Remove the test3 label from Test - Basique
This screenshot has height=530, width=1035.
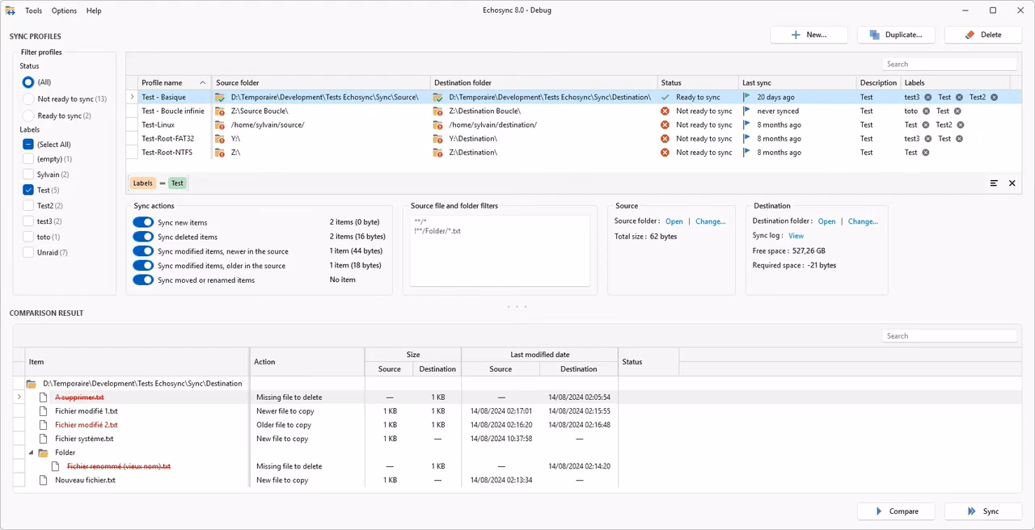(927, 97)
